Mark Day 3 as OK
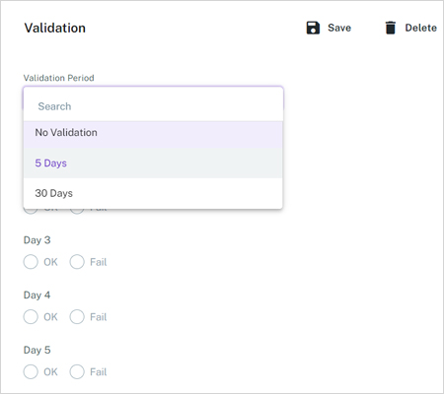This screenshot has height=394, width=444. tap(31, 262)
